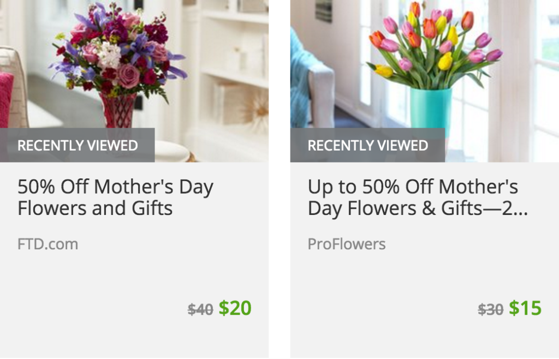Click the ProFlowers store name link

(x=345, y=244)
